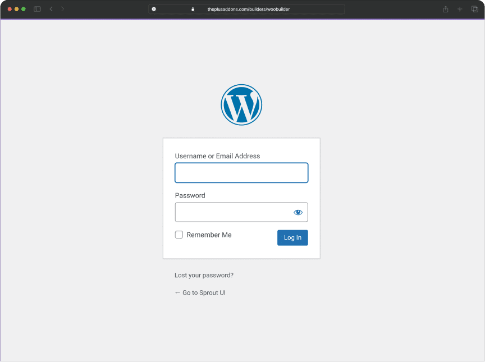Image resolution: width=485 pixels, height=362 pixels.
Task: Toggle the browser sidebar icon
Action: pyautogui.click(x=37, y=9)
